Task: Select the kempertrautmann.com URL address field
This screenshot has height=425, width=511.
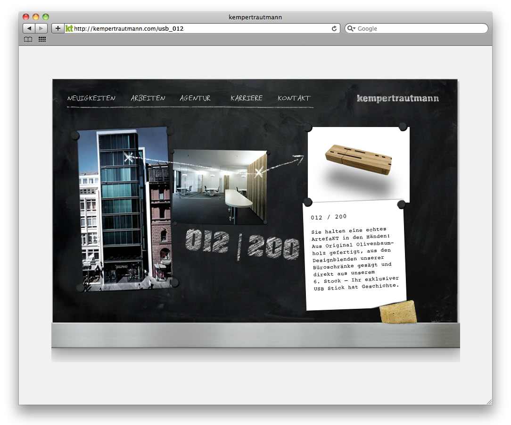Action: pyautogui.click(x=202, y=28)
